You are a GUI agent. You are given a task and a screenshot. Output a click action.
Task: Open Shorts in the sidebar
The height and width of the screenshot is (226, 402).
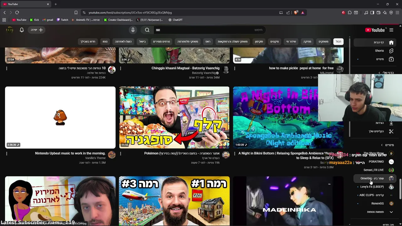click(x=375, y=51)
